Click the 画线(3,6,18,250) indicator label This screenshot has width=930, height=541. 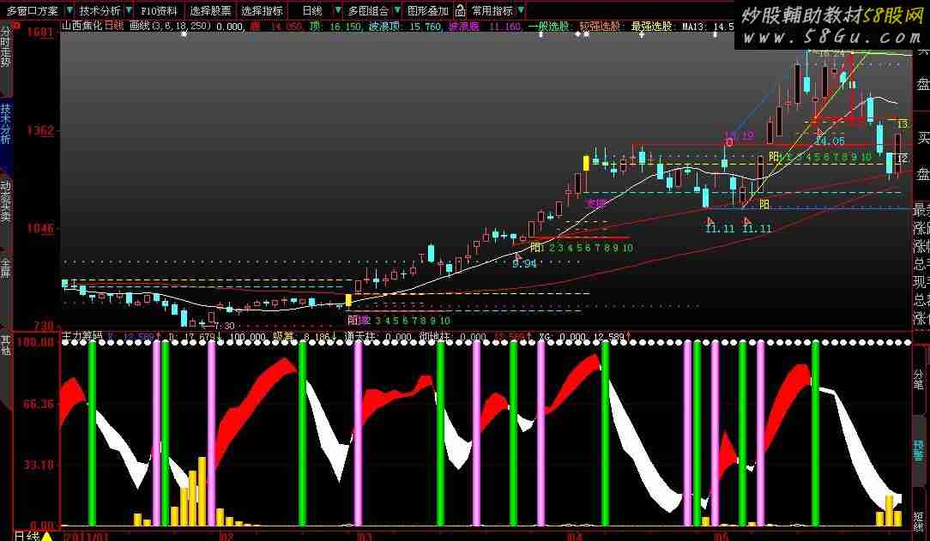[169, 26]
